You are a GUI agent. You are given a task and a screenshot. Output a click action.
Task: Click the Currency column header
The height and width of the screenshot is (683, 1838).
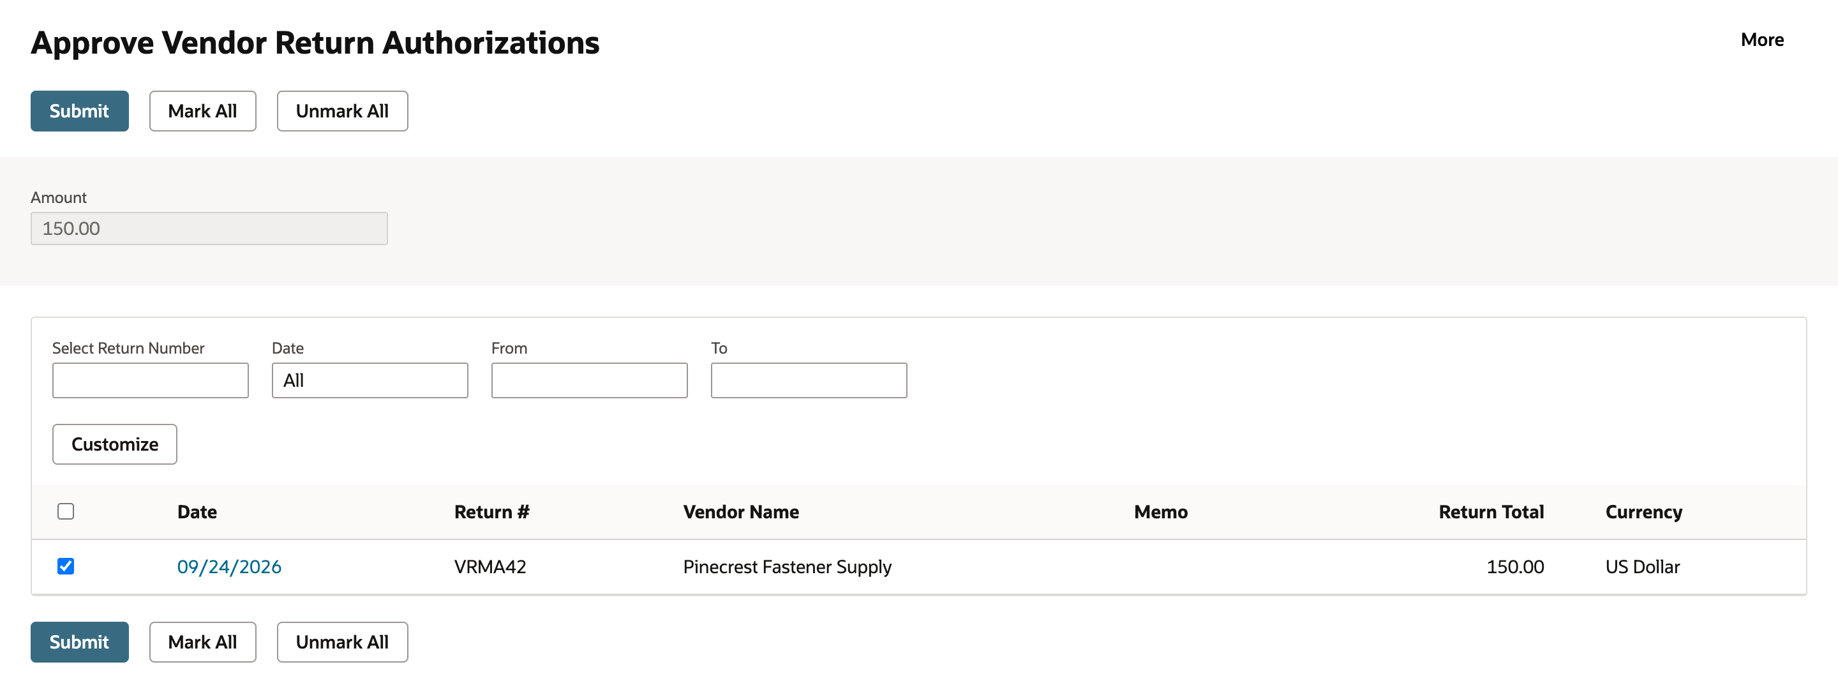(1644, 512)
